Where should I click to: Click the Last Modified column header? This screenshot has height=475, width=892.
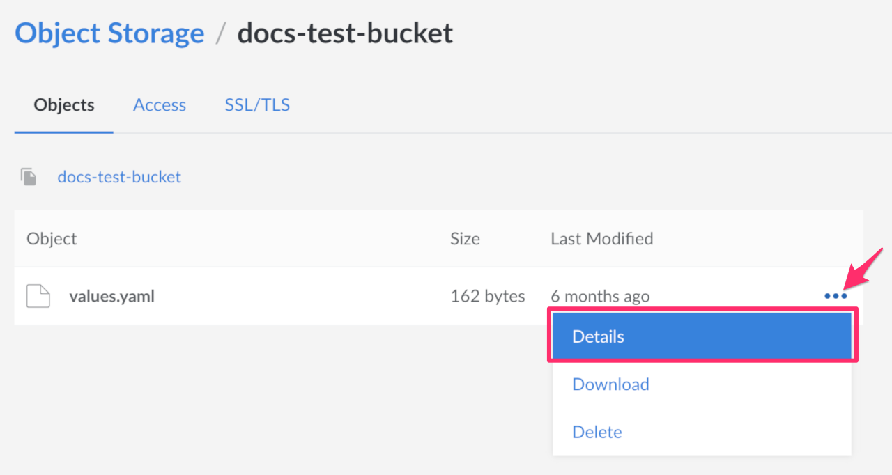pos(601,238)
